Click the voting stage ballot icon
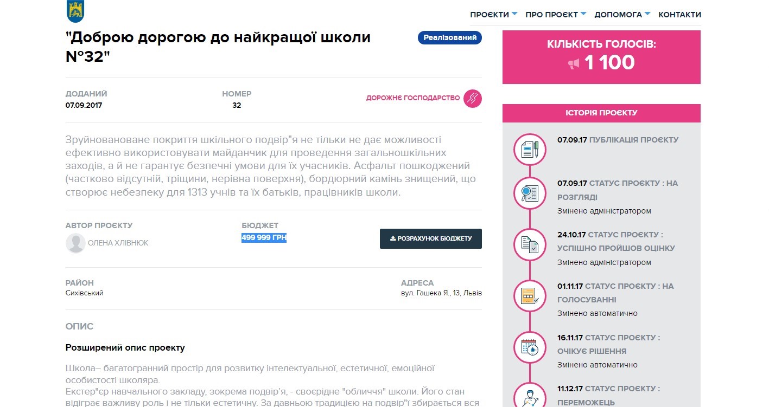Screen dimensions: 769x407 [x=529, y=296]
